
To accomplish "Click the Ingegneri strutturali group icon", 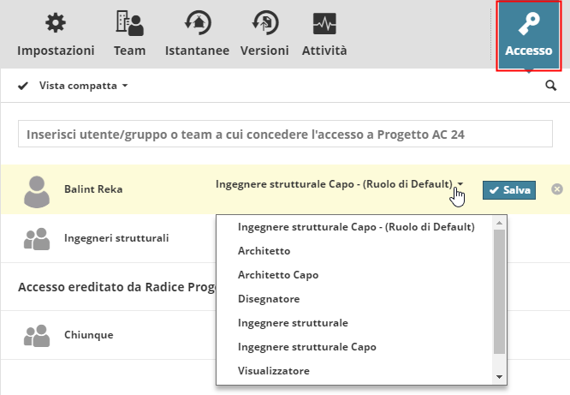I will 37,238.
